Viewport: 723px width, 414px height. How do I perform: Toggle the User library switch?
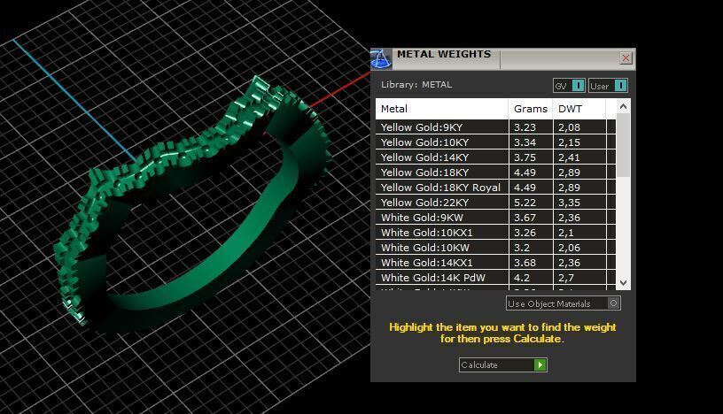(608, 86)
